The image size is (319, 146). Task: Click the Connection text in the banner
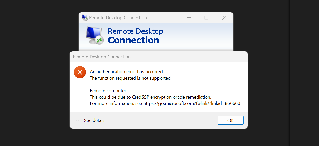coord(134,40)
